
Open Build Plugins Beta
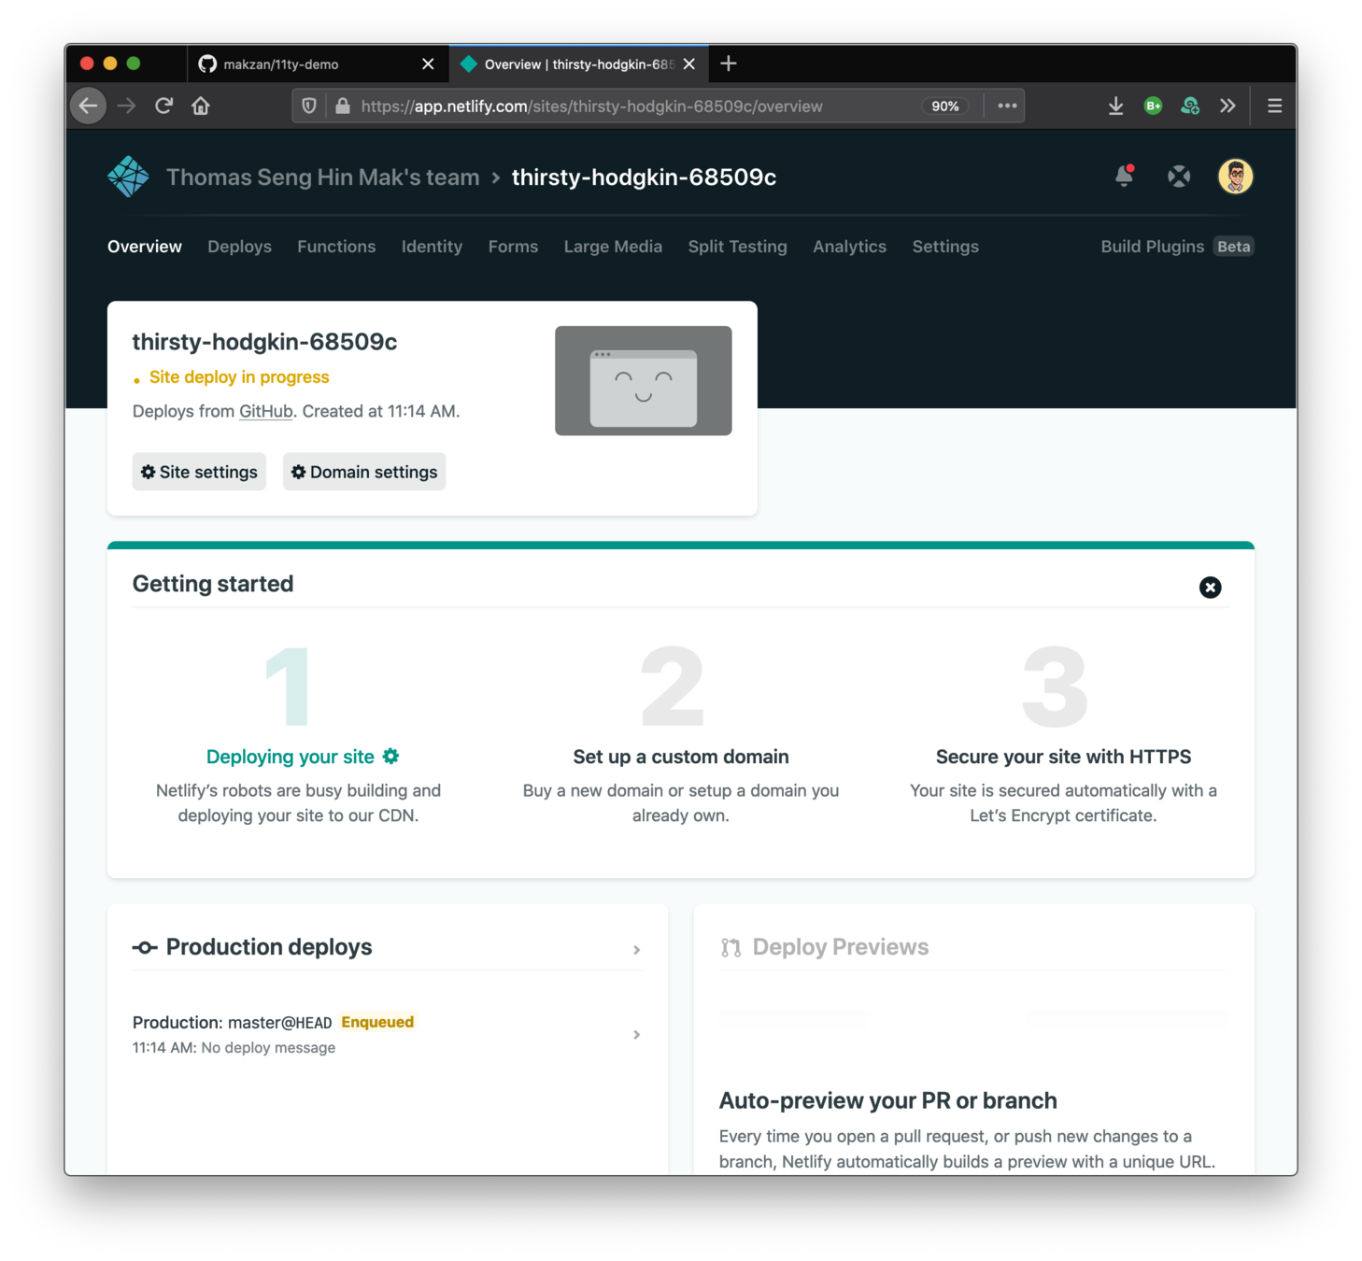tap(1177, 247)
